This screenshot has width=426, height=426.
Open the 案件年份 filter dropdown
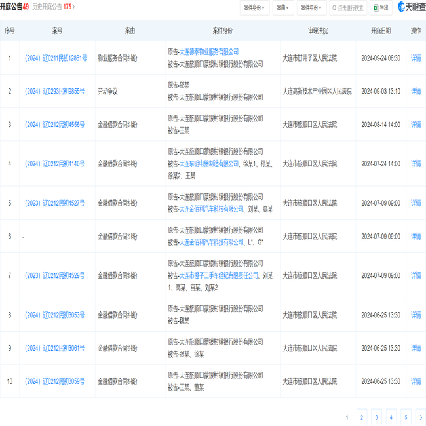tap(311, 8)
